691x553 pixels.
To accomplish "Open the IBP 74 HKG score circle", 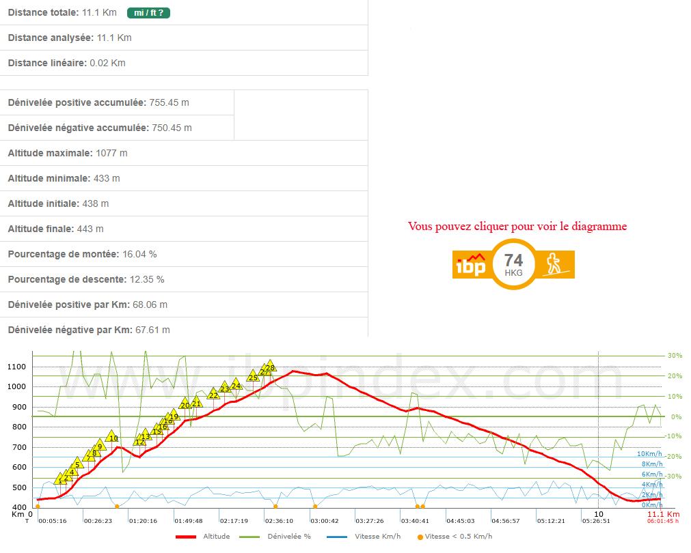I will tap(513, 264).
